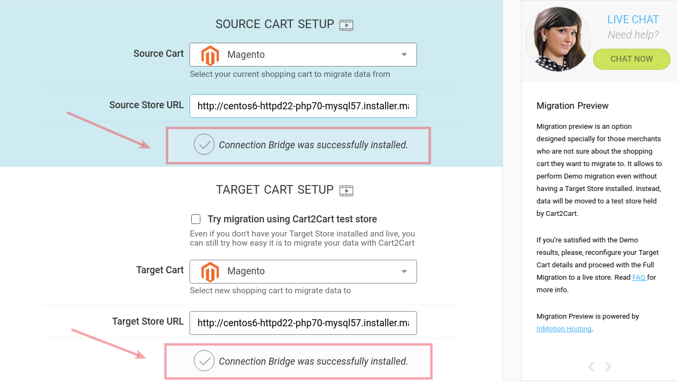
Task: Click source 'Connection Bridge was successfully installed.' message
Action: point(313,145)
